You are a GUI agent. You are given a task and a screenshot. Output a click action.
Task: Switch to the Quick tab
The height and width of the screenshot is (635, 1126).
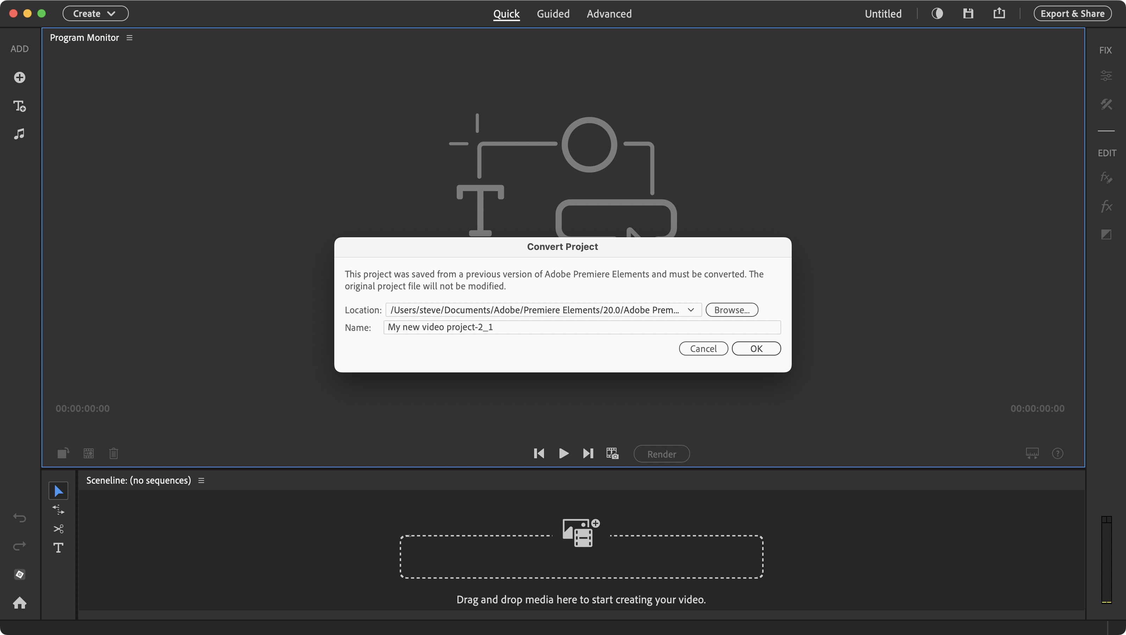pos(506,14)
